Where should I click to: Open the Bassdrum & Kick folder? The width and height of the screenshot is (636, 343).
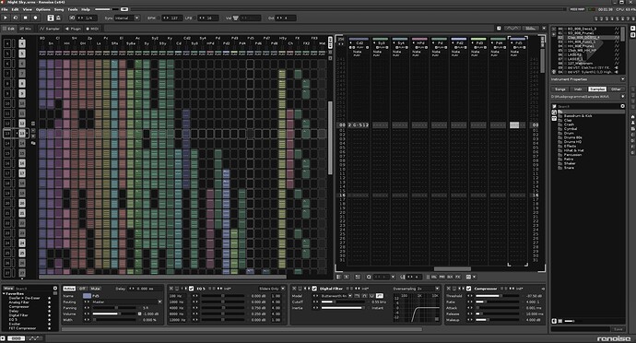click(x=578, y=115)
